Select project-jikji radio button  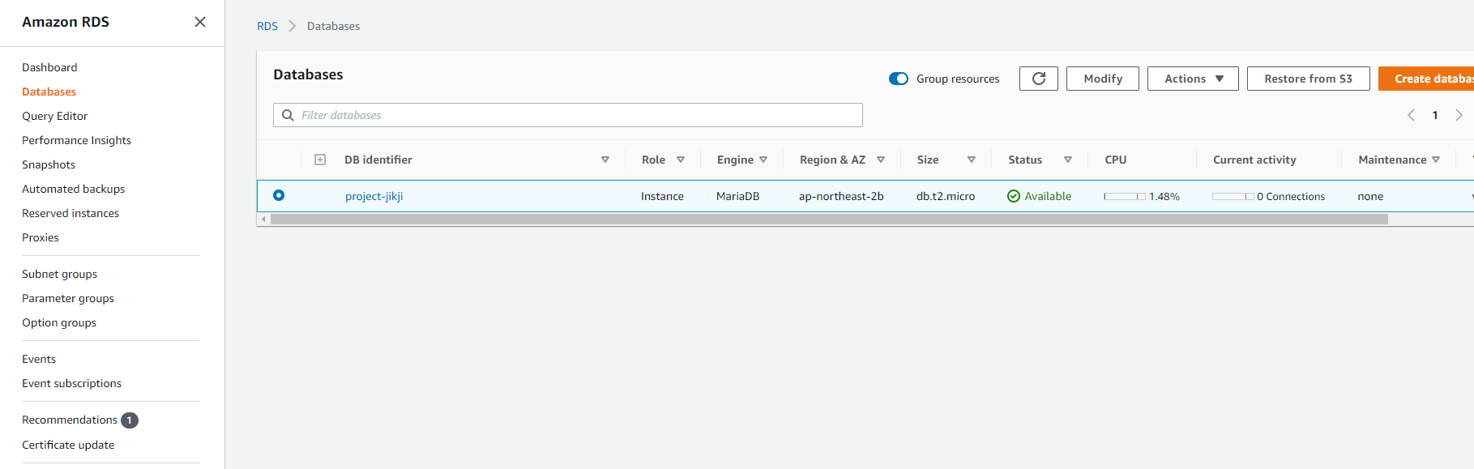[x=279, y=195]
